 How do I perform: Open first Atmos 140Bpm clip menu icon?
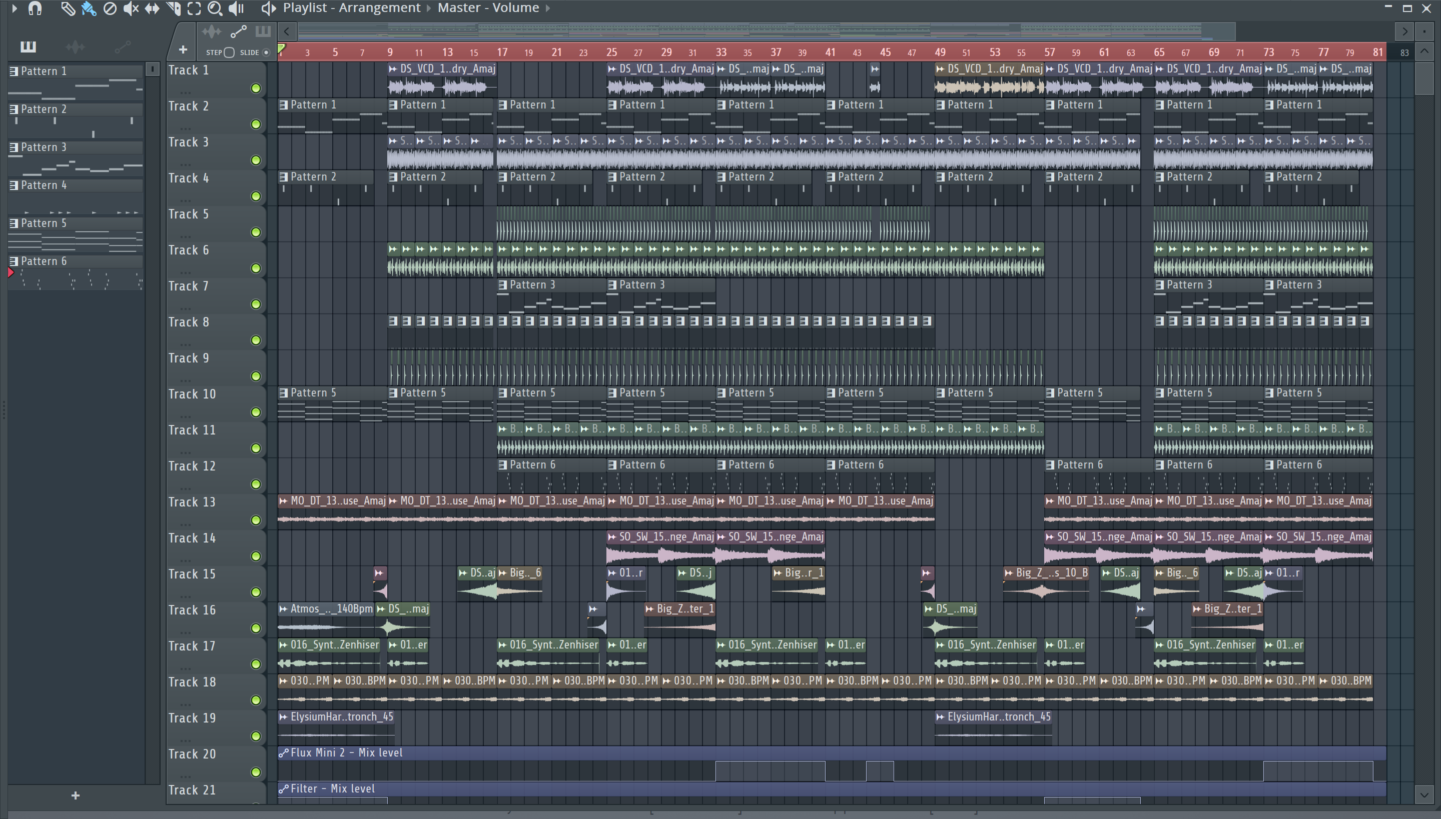(x=284, y=609)
